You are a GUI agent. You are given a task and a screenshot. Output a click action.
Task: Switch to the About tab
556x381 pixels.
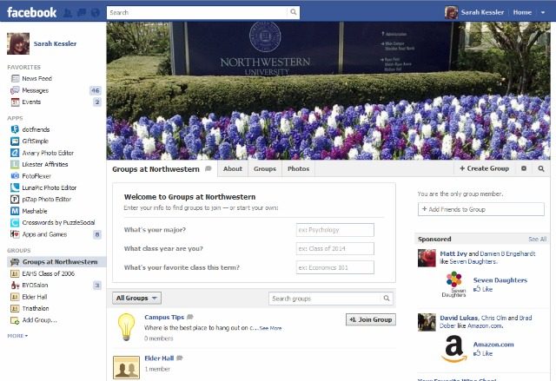233,168
